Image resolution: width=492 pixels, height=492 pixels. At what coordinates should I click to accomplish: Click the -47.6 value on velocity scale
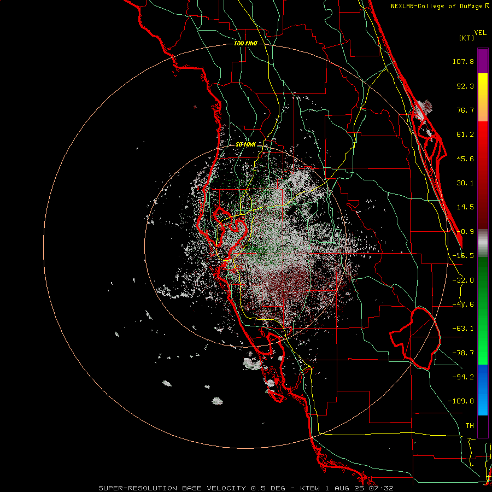(463, 304)
